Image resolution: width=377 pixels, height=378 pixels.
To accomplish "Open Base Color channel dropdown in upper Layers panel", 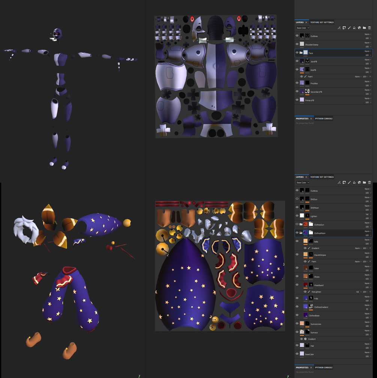I will point(303,28).
